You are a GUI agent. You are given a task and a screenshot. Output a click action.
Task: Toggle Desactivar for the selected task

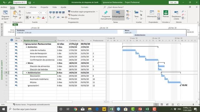tap(73, 19)
